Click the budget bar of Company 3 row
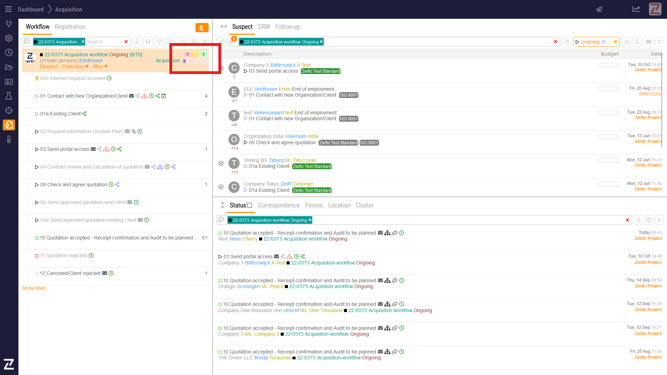 (608, 65)
